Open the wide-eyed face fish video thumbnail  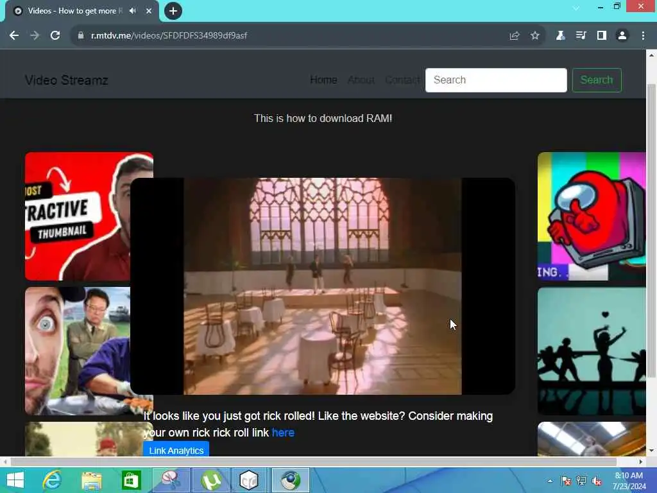click(78, 351)
